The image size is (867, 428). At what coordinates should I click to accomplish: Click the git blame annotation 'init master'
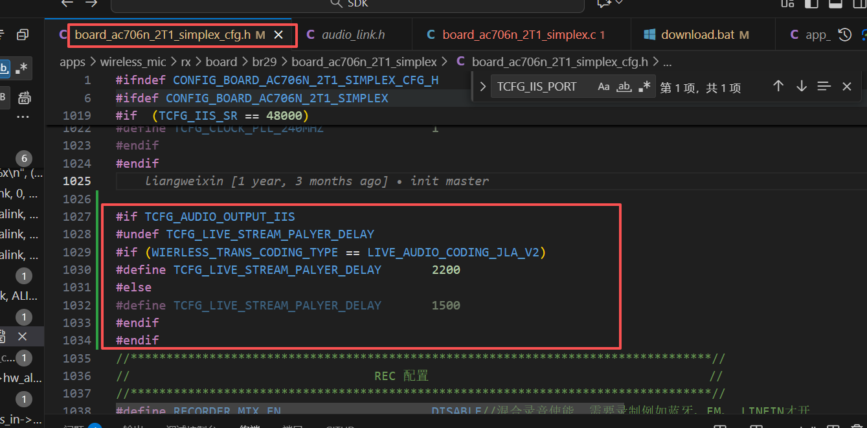[450, 181]
